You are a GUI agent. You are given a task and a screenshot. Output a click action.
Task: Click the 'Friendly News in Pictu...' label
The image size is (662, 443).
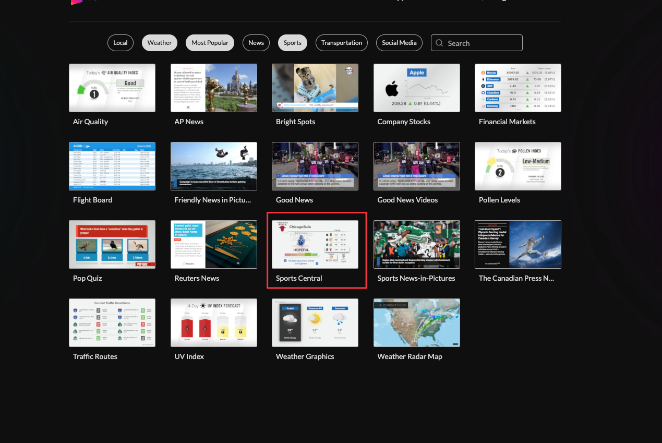pyautogui.click(x=213, y=200)
